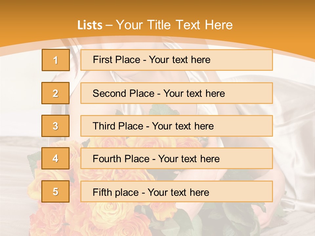The height and width of the screenshot is (236, 315).
Task: Click the words 'Your text here' in the first bar
Action: pos(179,60)
